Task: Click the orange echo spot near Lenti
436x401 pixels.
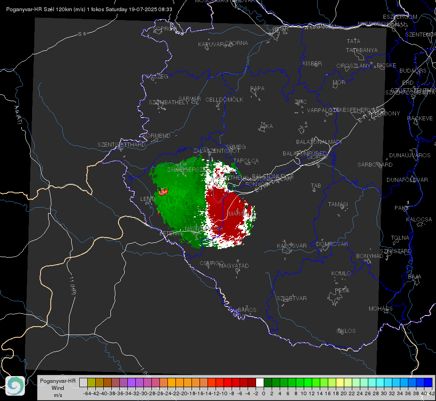Action: [163, 192]
